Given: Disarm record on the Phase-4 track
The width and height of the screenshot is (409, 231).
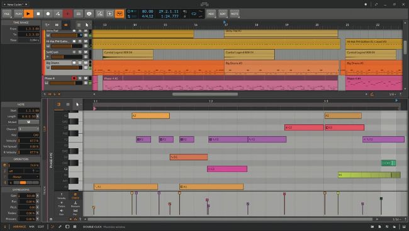Looking at the screenshot, I should (x=74, y=78).
